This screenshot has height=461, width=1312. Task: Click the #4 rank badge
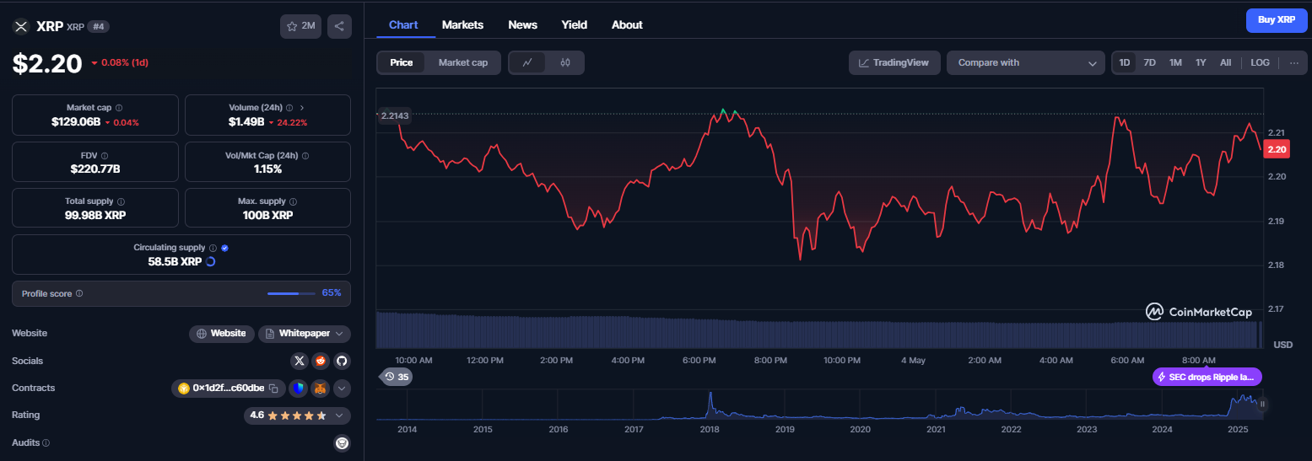(99, 26)
